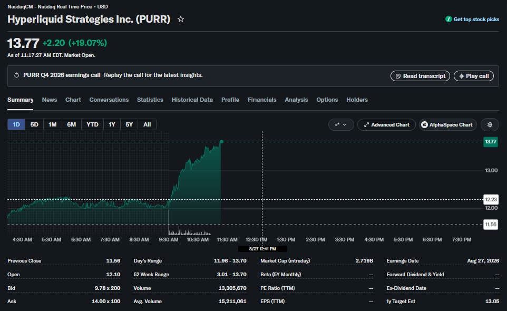The width and height of the screenshot is (507, 311).
Task: Select the 1D time range
Action: [x=16, y=124]
